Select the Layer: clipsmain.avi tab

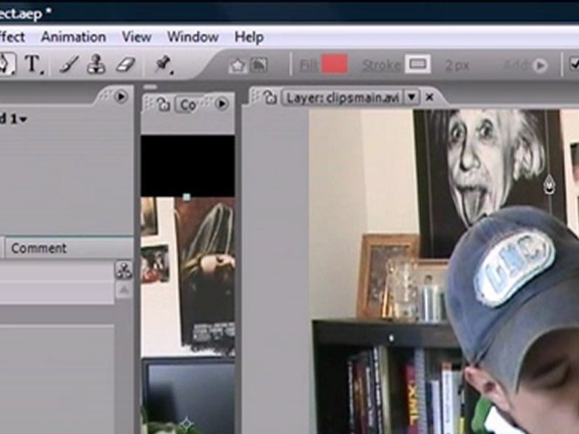click(343, 98)
